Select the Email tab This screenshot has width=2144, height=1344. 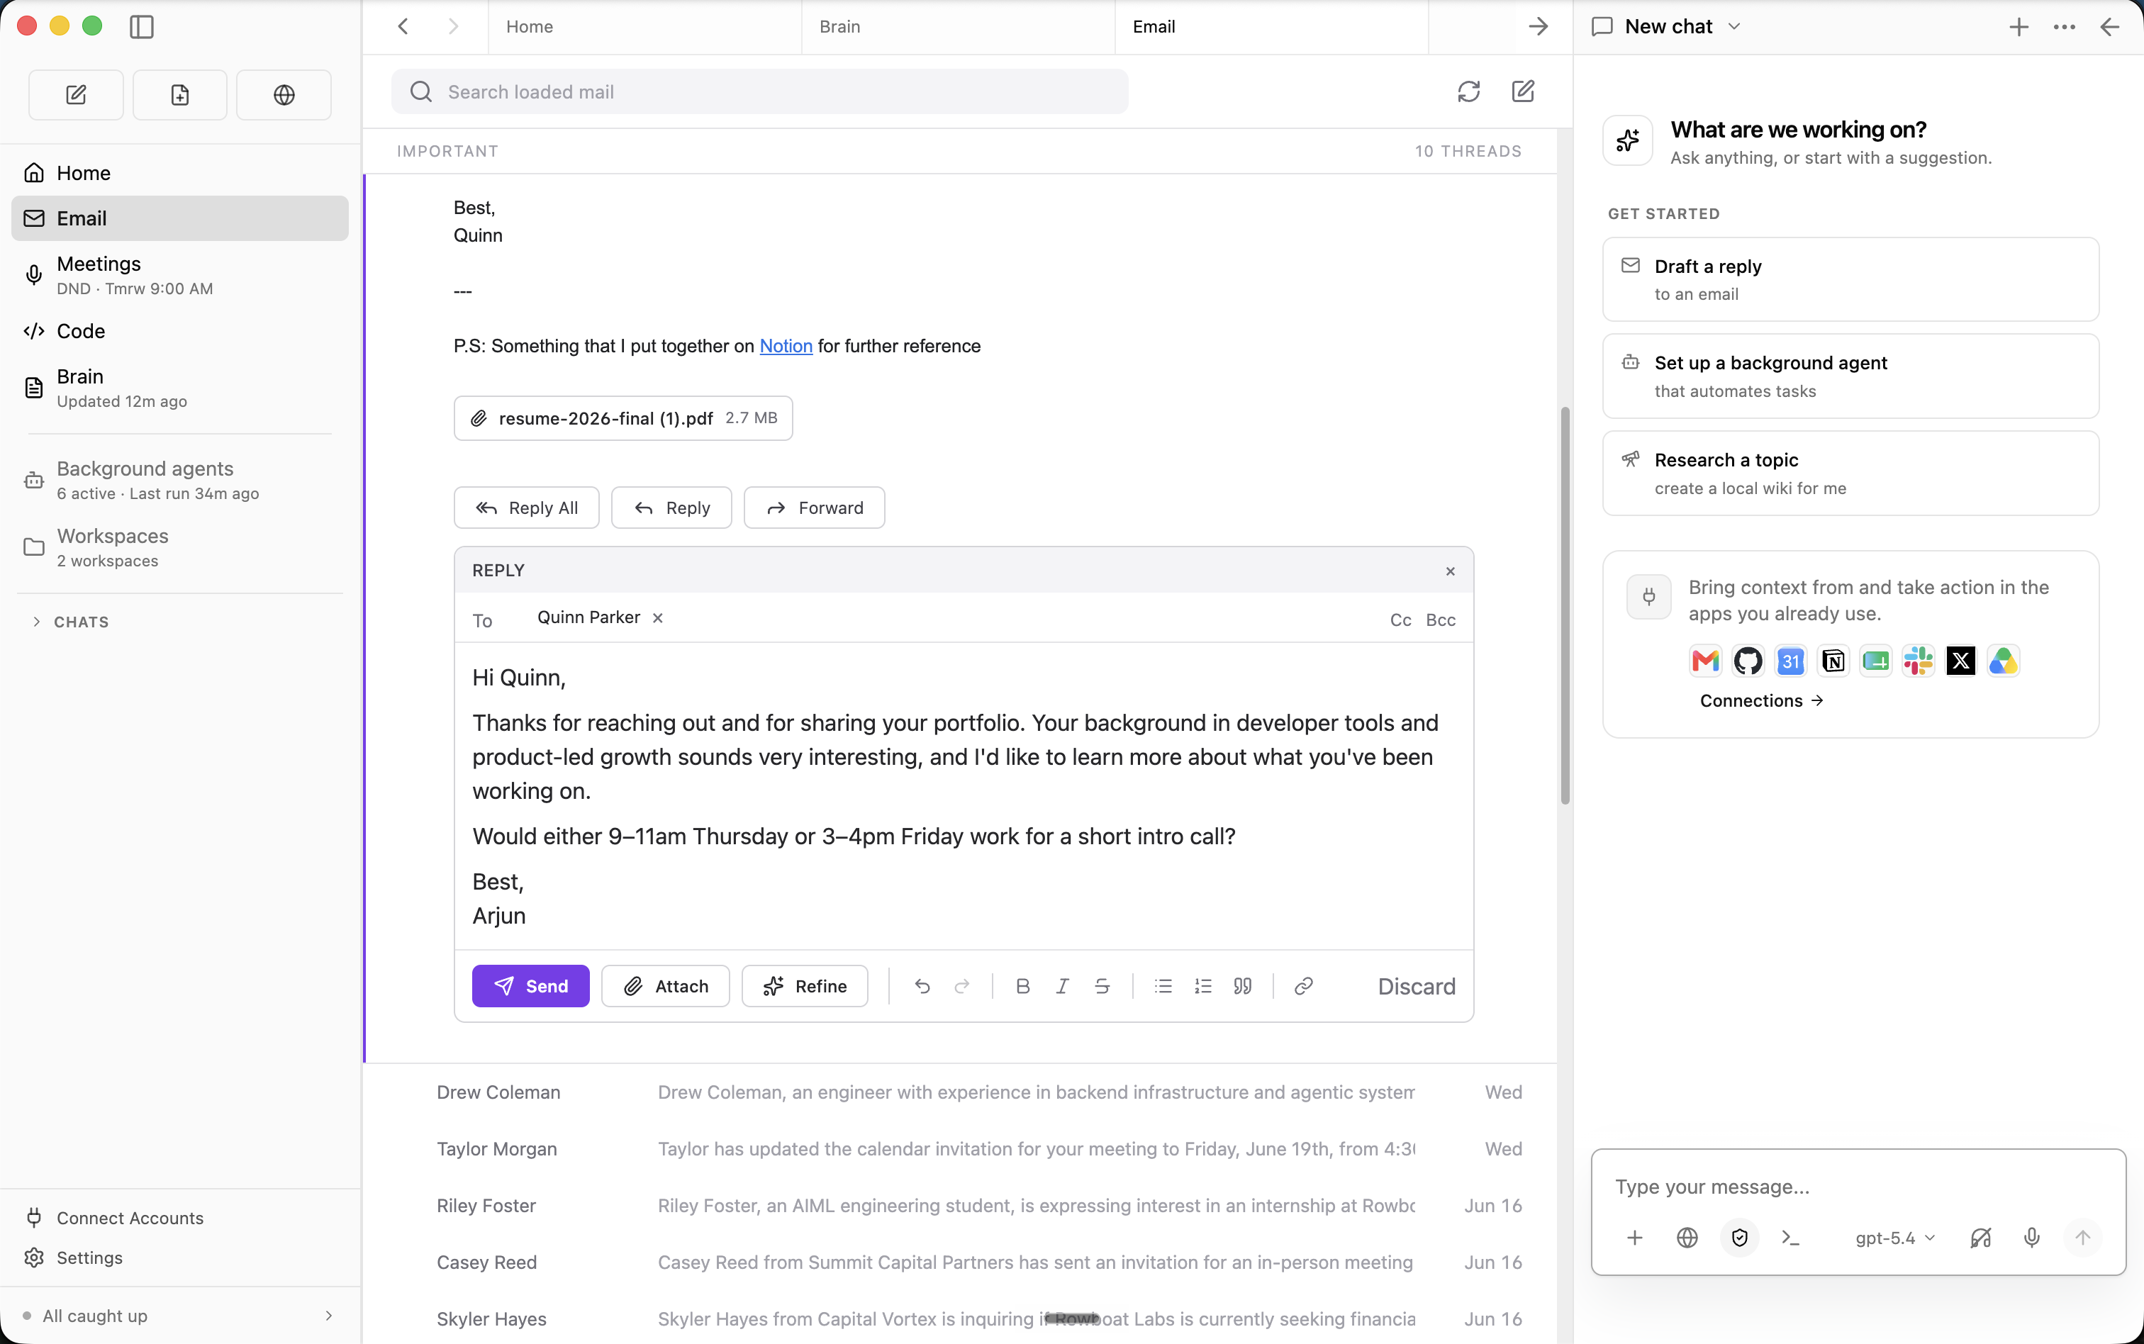1271,27
